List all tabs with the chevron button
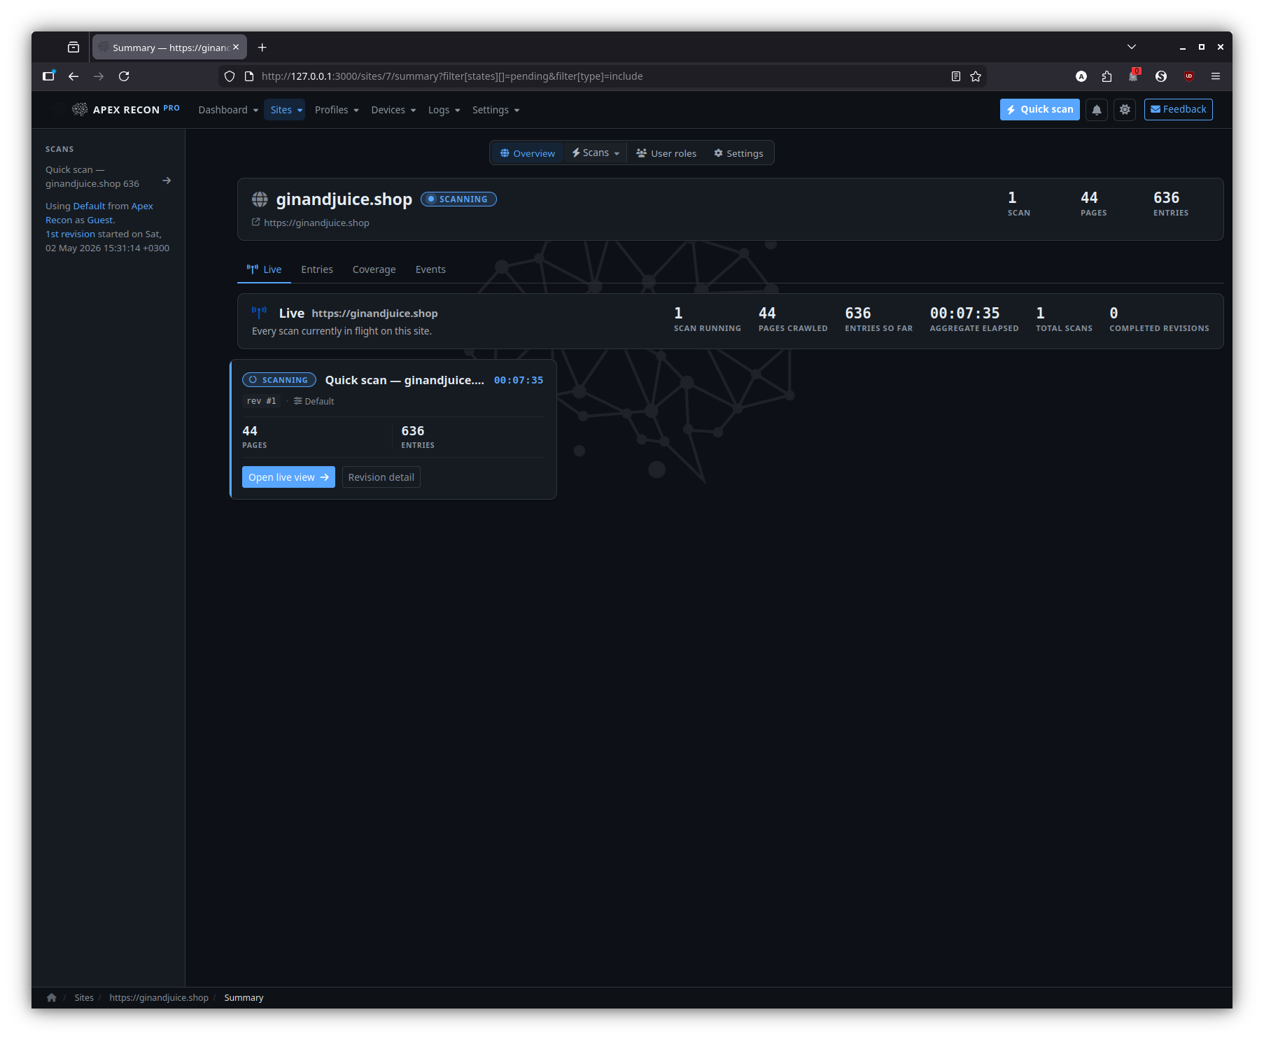 coord(1132,47)
